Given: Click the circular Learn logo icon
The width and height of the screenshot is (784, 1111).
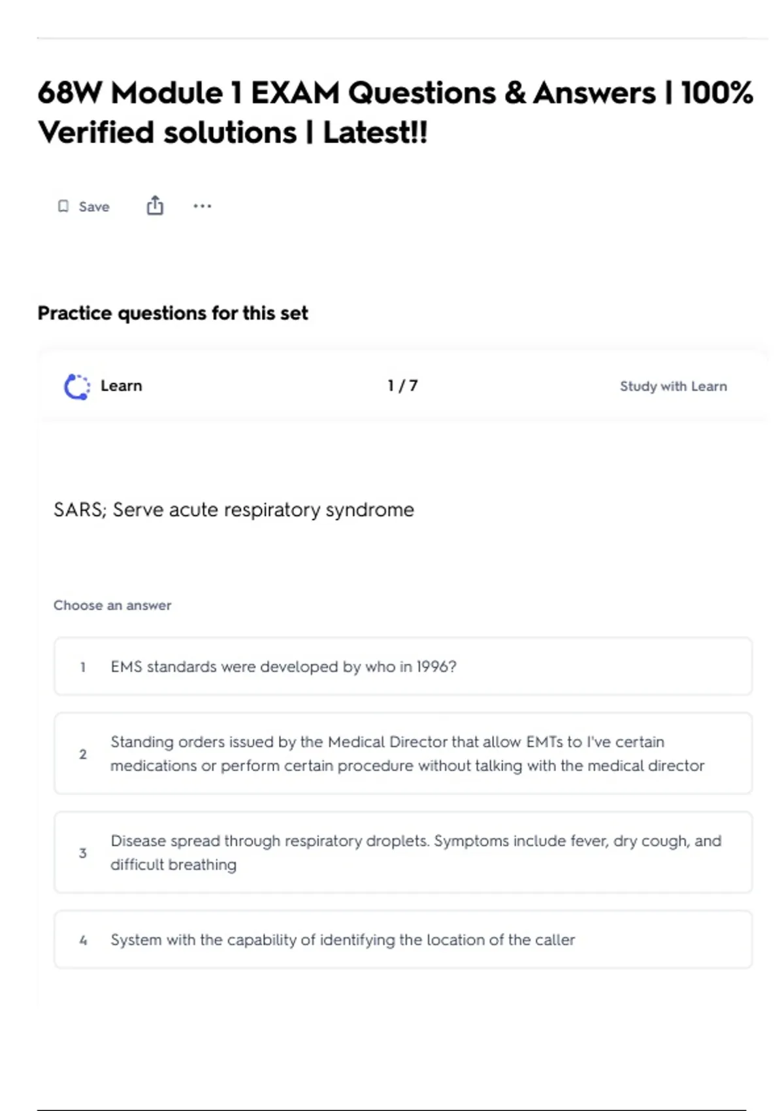Looking at the screenshot, I should pos(77,386).
